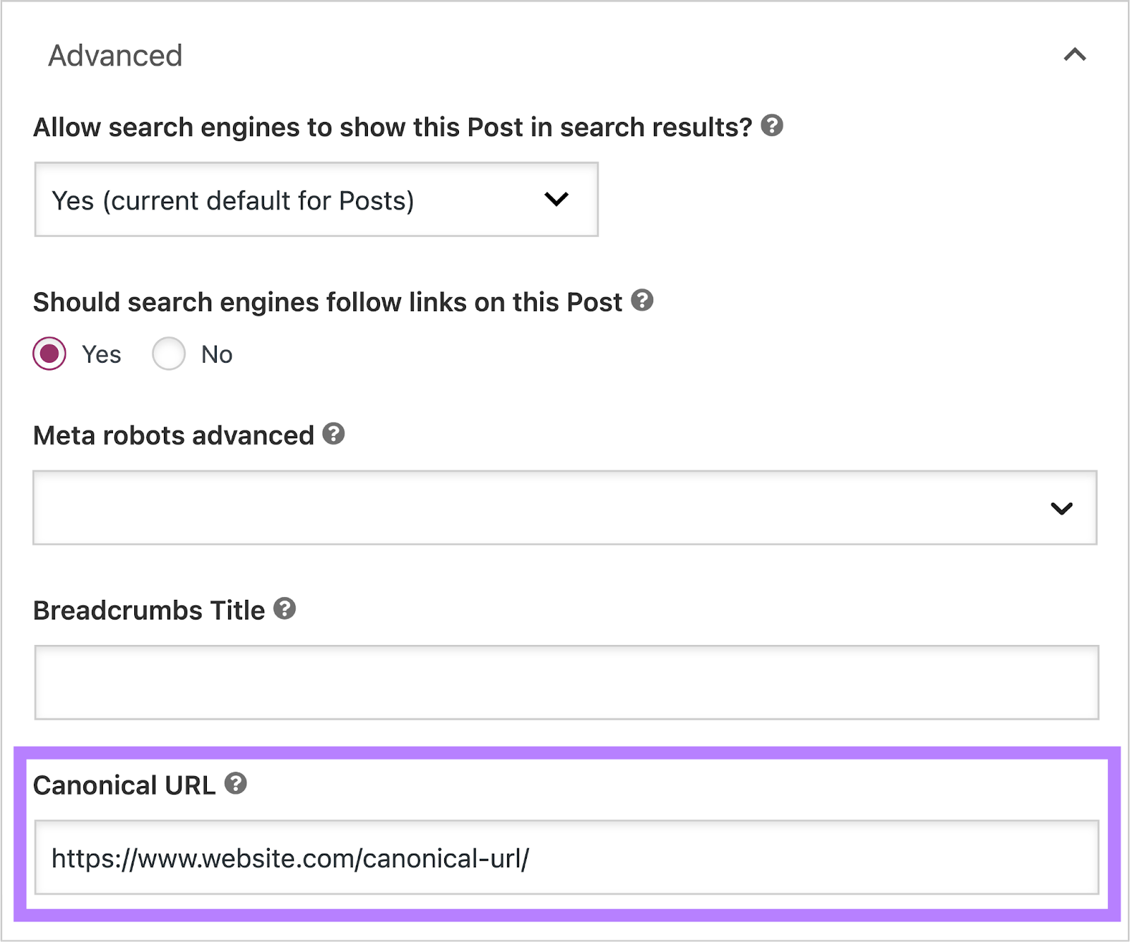The image size is (1130, 942).
Task: Click the highlighted Canonical URL region
Action: 565,836
